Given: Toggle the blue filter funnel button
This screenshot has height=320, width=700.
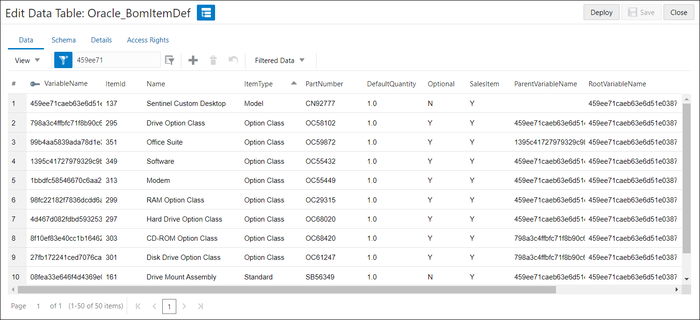Looking at the screenshot, I should 63,60.
